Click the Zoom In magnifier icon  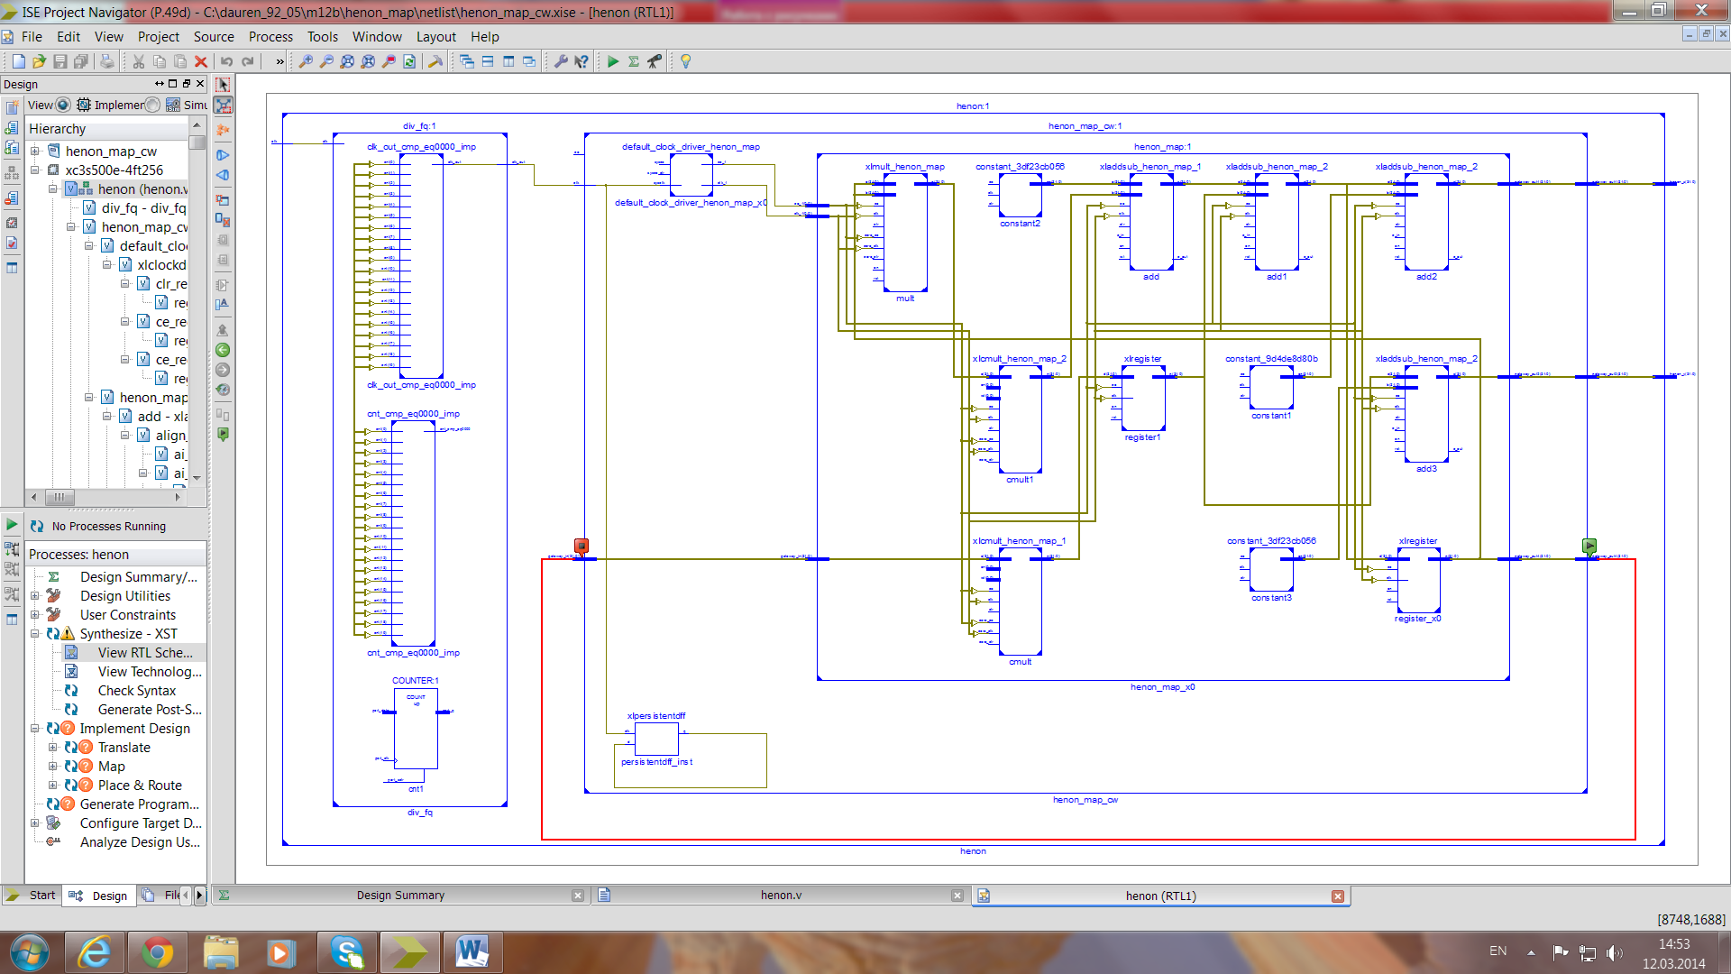click(x=306, y=61)
